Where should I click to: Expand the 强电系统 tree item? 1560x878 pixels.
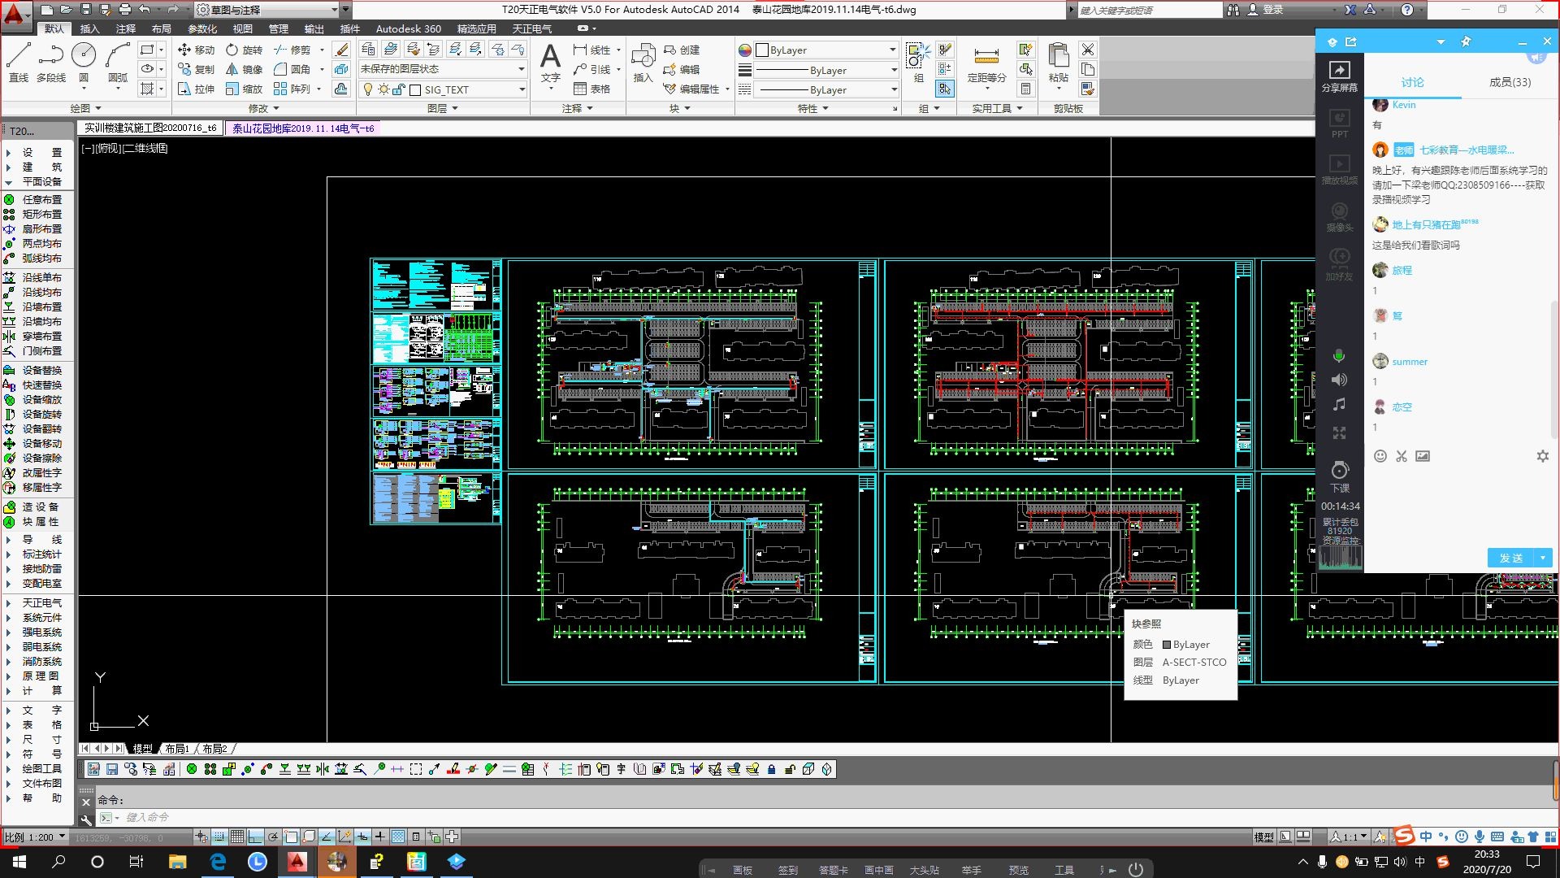coord(41,632)
